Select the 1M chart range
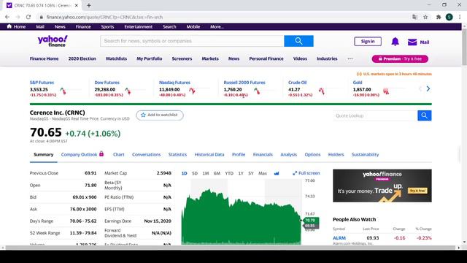The height and width of the screenshot is (263, 467). point(206,173)
